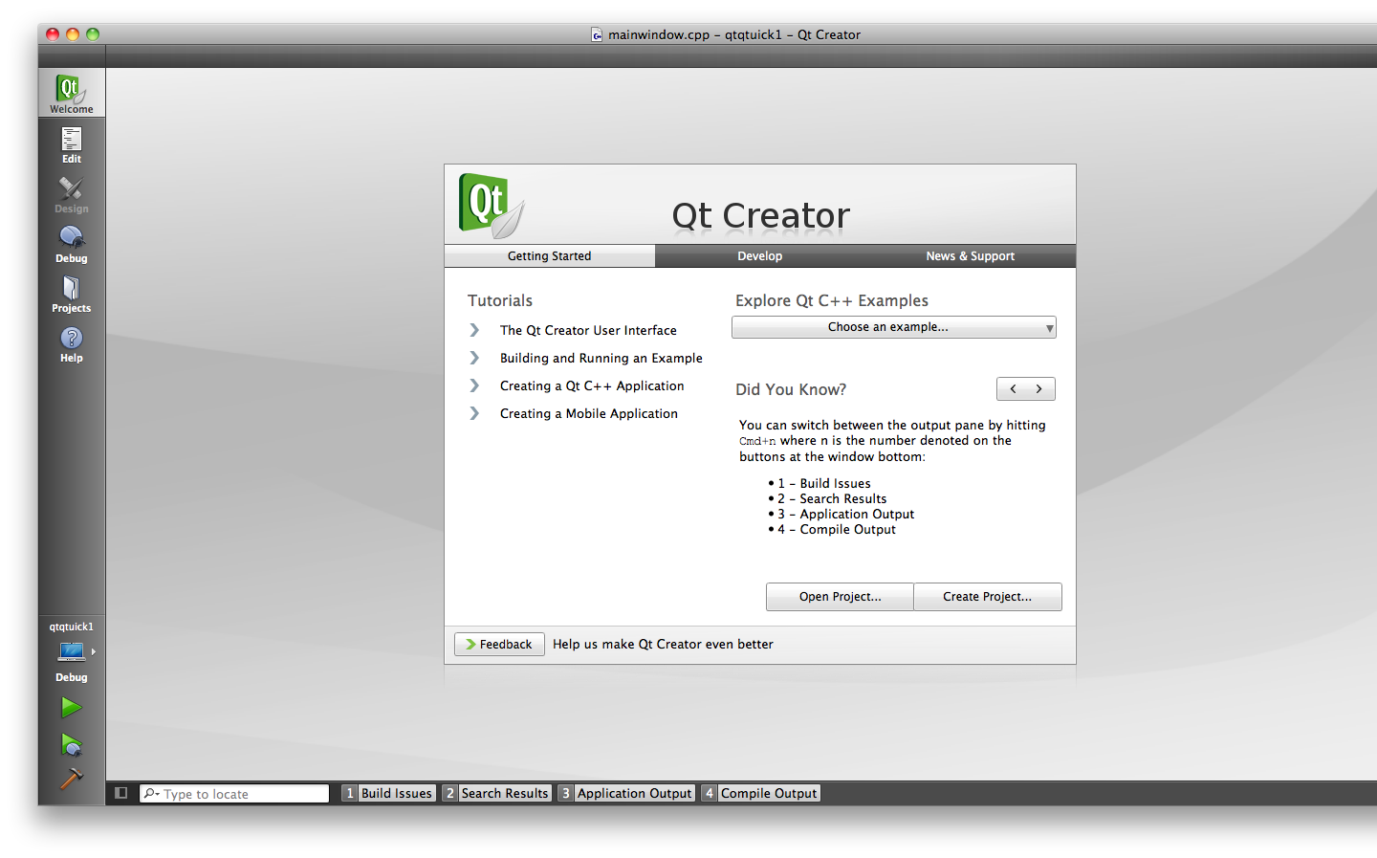Open the locate field filter magnifier menu
Viewport: 1377px width, 858px height.
tap(152, 793)
